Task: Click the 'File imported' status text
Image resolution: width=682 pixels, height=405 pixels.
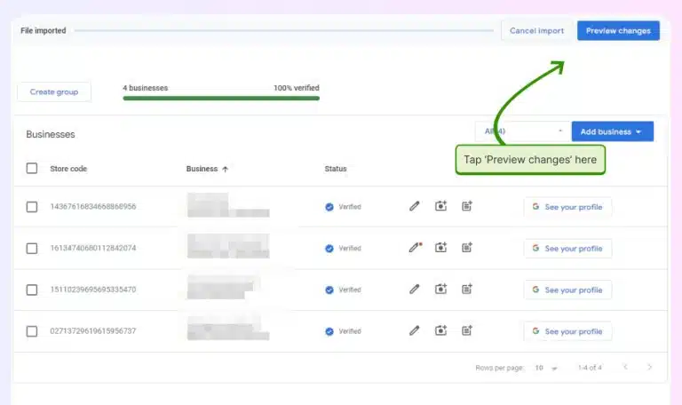Action: 43,30
